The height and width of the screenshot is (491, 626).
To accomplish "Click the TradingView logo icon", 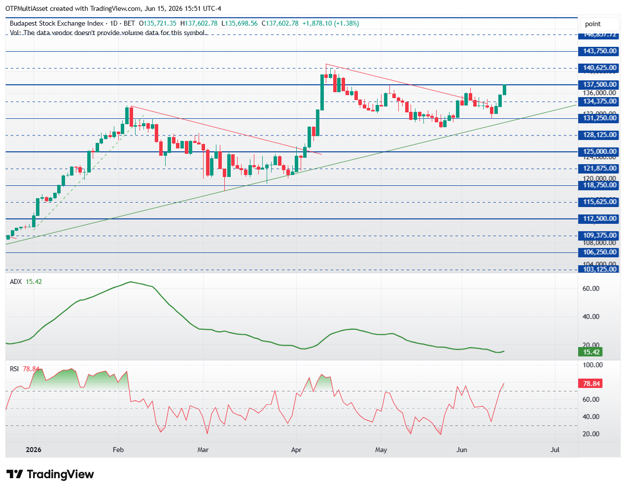I will click(15, 474).
